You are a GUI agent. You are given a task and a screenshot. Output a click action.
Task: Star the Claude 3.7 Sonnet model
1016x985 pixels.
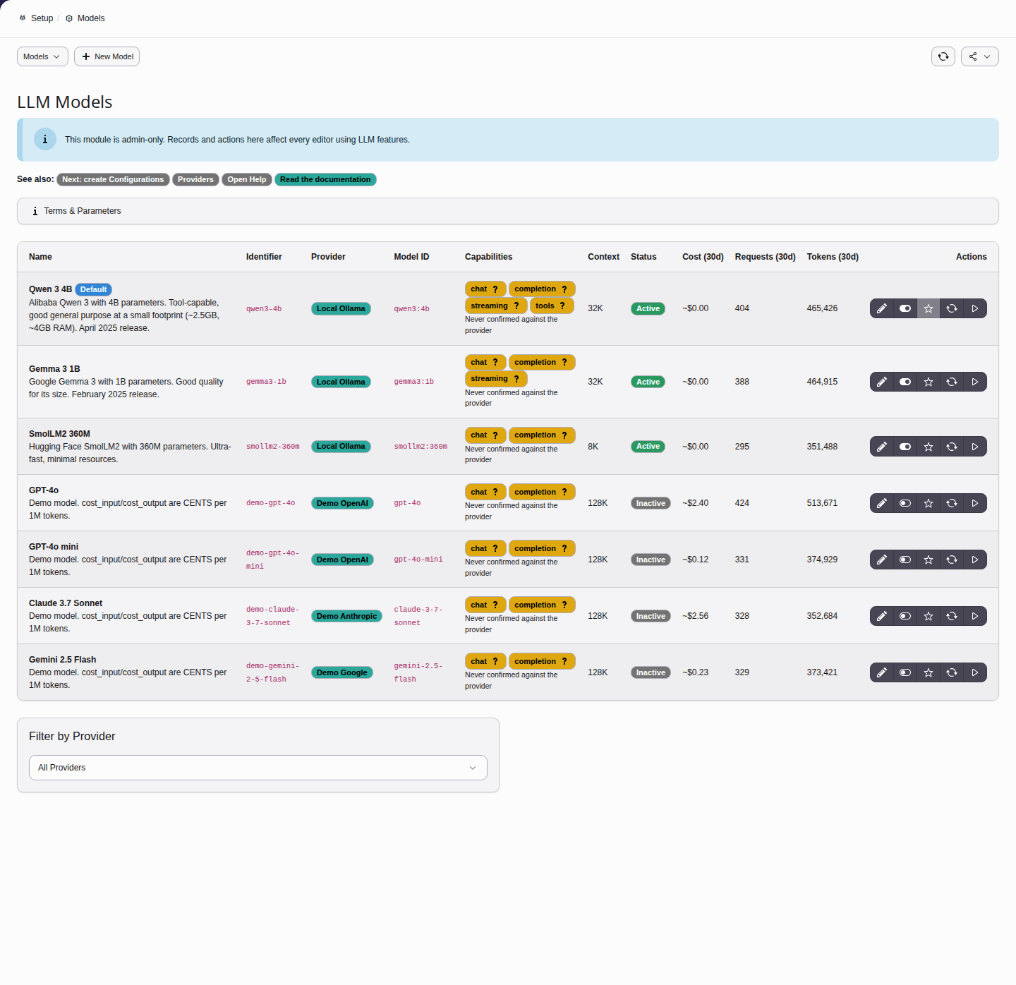click(929, 616)
